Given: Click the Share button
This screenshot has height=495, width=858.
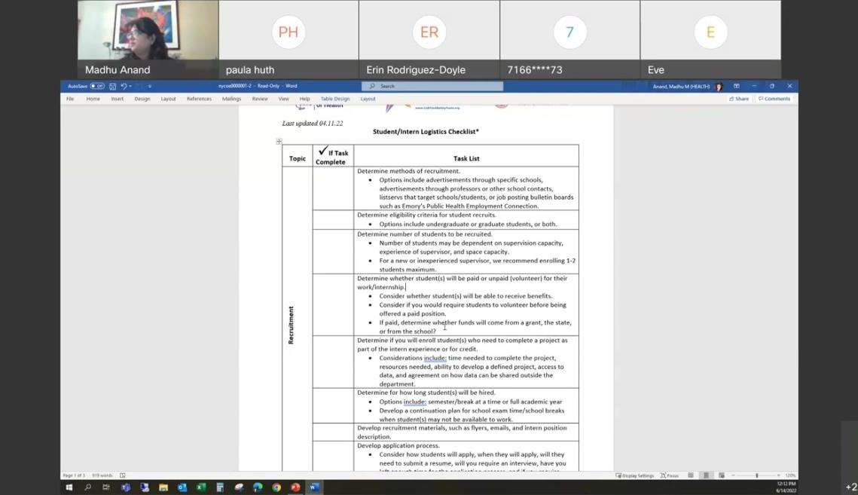Looking at the screenshot, I should 739,99.
